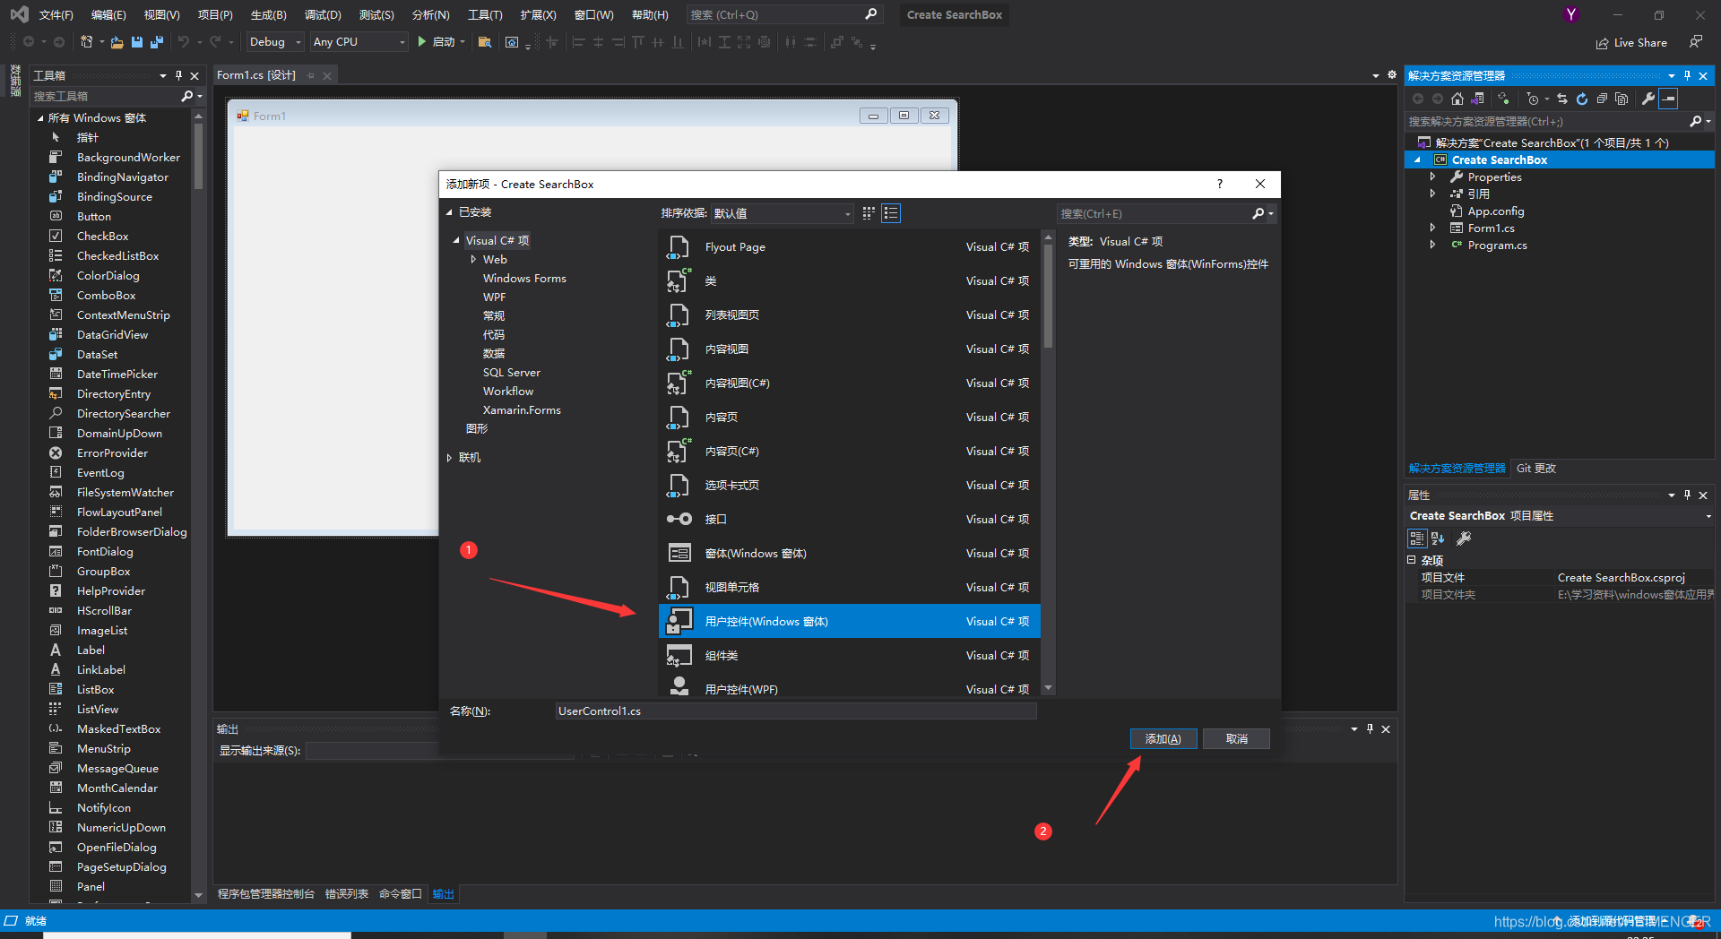Click the 名称 UserControl1.cs input field
Screen dimensions: 1721x939
795,711
